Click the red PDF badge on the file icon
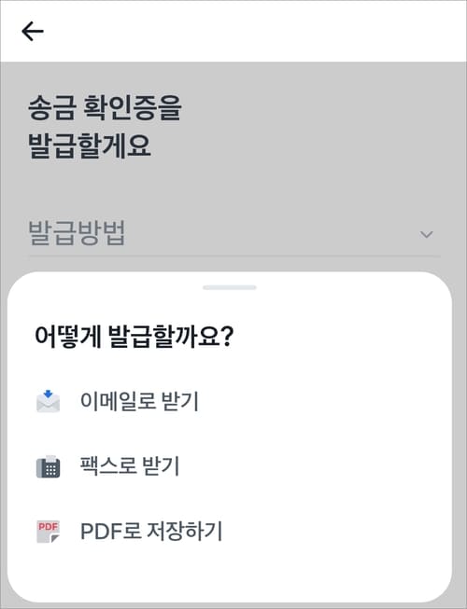Image resolution: width=467 pixels, height=609 pixels. [48, 527]
